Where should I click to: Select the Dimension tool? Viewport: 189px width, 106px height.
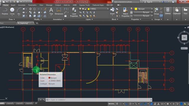pos(59,11)
